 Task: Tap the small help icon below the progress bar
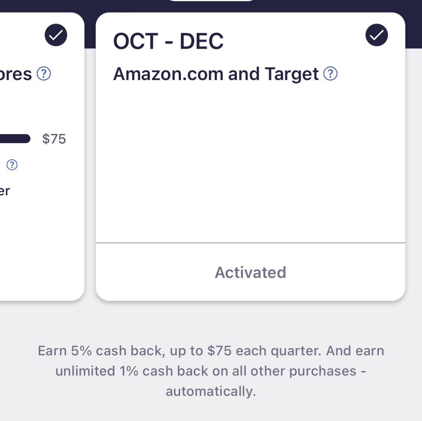[x=12, y=165]
